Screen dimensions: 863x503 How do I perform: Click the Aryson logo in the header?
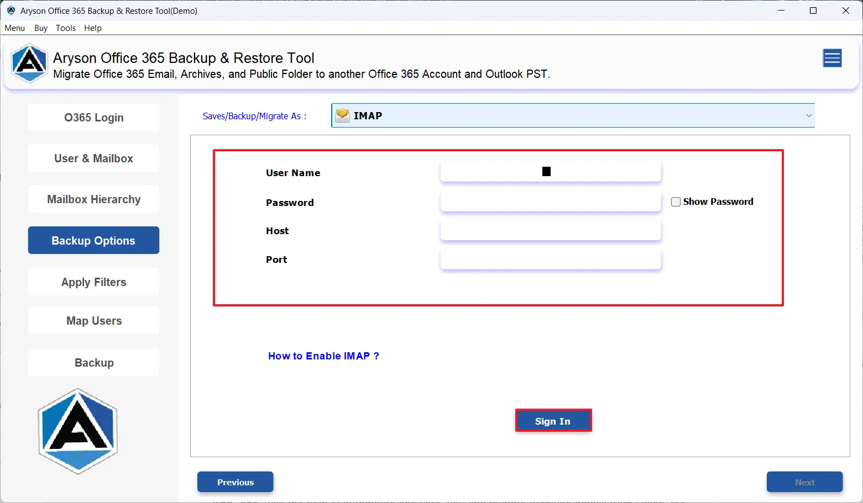coord(29,64)
